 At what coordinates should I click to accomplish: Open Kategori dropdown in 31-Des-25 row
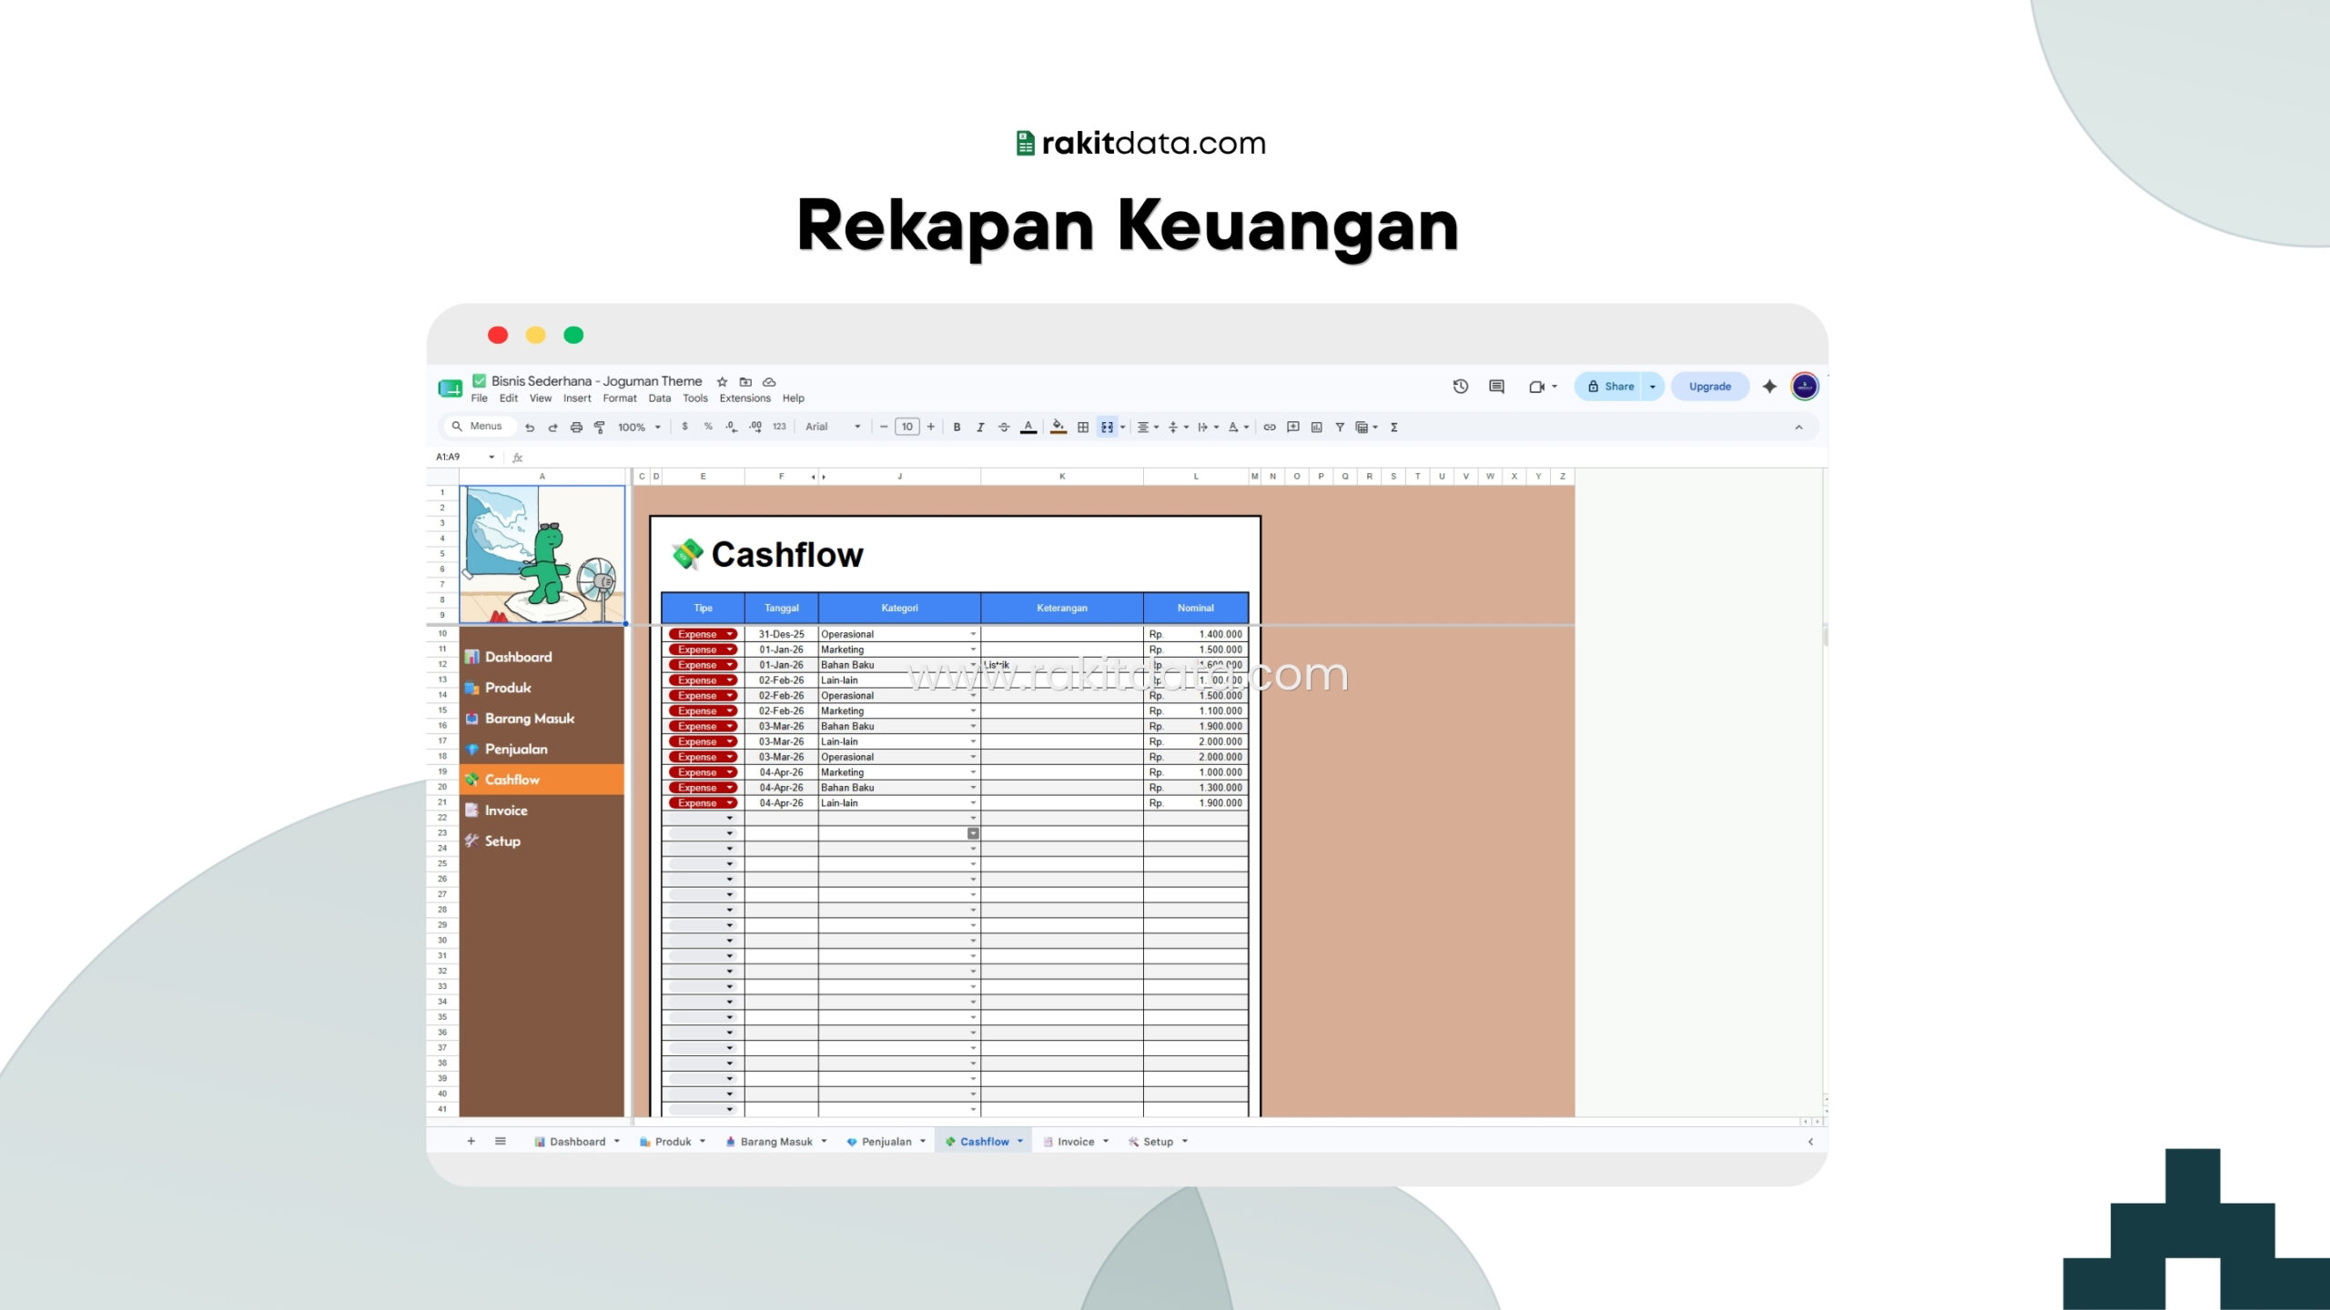pos(973,634)
